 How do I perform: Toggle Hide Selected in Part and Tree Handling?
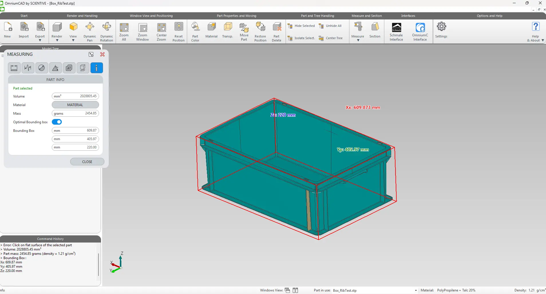coord(301,26)
